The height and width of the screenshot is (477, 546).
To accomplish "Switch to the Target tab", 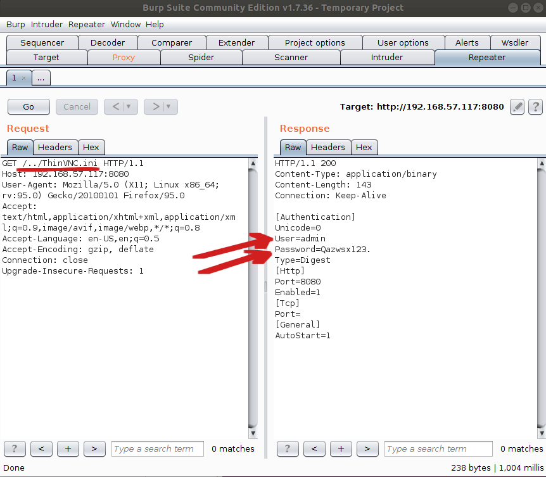I will 46,58.
